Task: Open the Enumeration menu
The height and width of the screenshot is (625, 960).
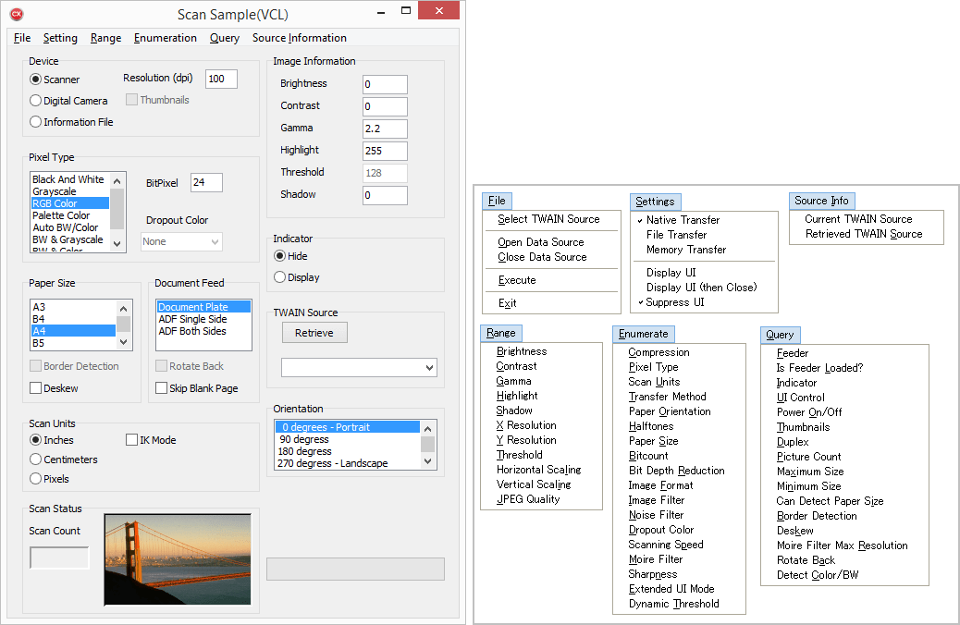Action: [166, 38]
